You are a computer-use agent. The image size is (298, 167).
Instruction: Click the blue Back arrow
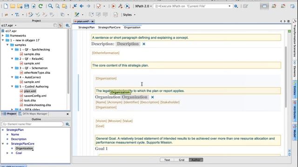82,6
